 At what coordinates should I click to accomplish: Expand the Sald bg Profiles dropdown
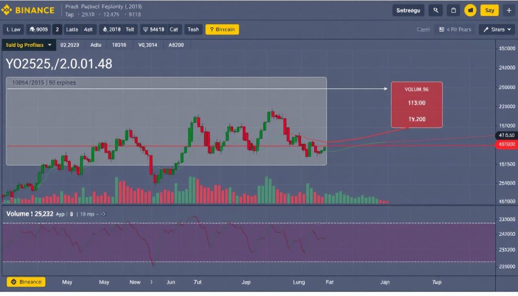pyautogui.click(x=29, y=45)
